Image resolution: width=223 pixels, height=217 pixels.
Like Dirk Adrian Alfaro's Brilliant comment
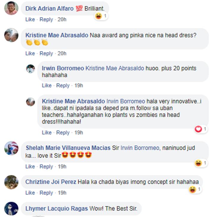pos(30,20)
